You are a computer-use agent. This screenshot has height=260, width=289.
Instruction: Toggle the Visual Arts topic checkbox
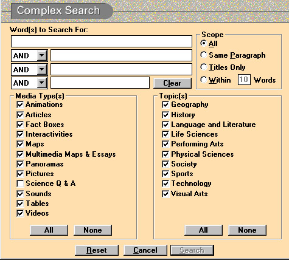[x=165, y=194]
